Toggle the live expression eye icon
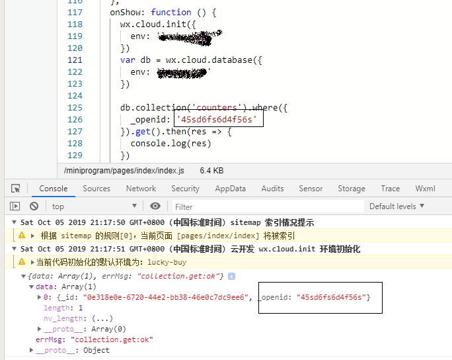This screenshot has width=452, height=360. 155,206
